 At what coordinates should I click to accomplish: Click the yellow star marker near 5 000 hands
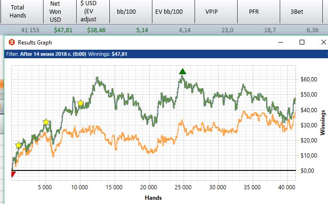pyautogui.click(x=46, y=122)
